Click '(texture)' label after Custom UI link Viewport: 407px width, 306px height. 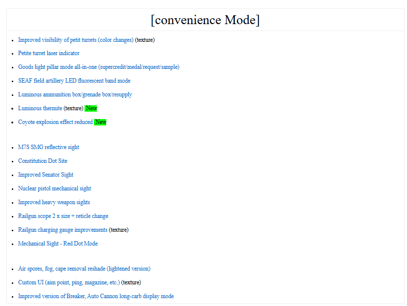[131, 282]
